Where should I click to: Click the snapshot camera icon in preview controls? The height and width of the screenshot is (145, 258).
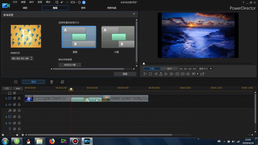(177, 74)
